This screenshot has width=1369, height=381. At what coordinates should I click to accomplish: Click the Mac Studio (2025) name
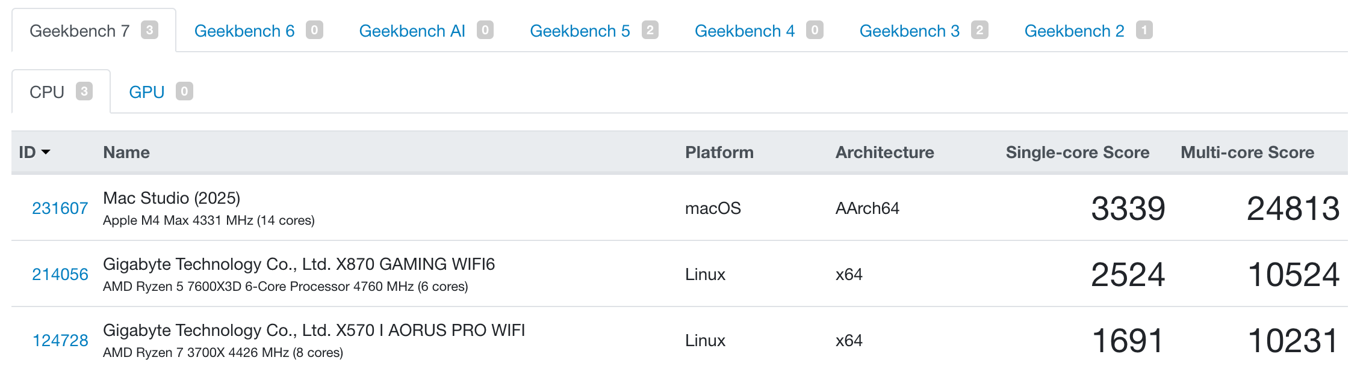tap(172, 198)
